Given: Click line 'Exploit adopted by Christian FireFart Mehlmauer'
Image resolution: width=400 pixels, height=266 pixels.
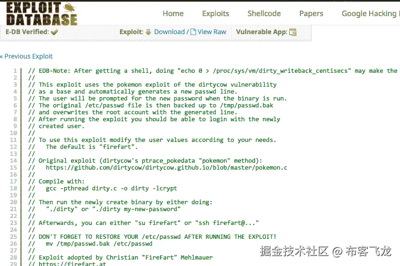Looking at the screenshot, I should tap(120, 257).
